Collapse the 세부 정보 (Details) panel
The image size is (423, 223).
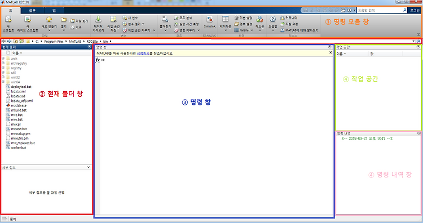point(89,167)
